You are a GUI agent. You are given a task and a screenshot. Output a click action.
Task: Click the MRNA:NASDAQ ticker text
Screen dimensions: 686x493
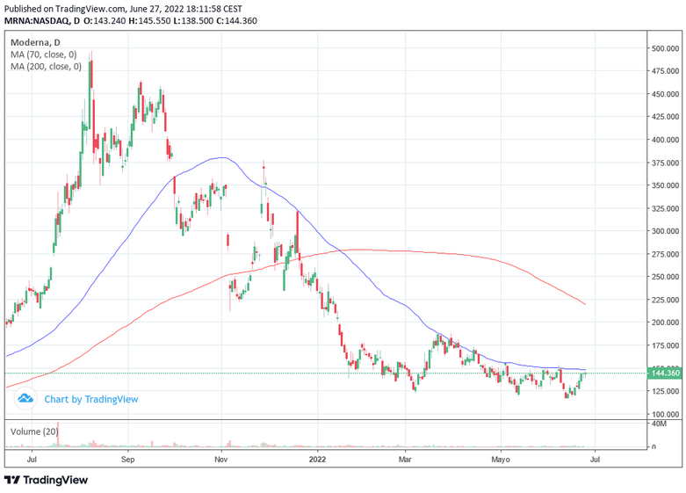point(38,20)
